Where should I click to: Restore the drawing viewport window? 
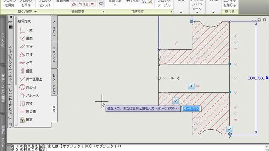point(259,20)
